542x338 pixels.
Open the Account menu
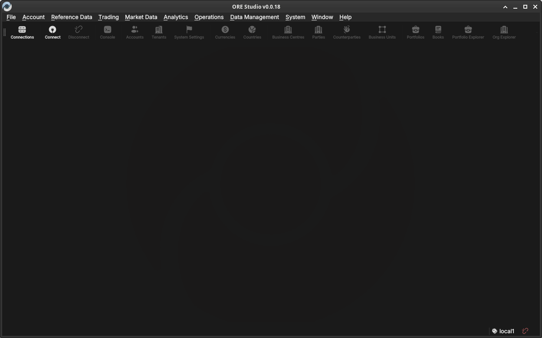33,17
